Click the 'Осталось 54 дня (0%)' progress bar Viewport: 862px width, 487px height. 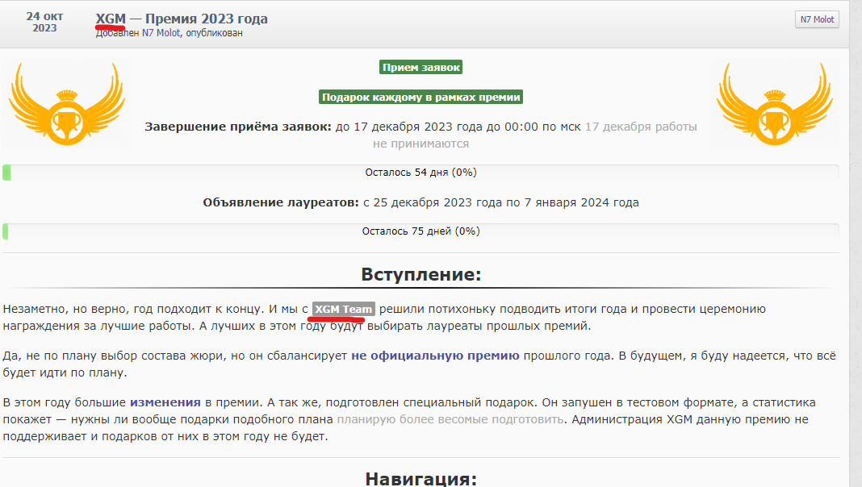click(421, 173)
